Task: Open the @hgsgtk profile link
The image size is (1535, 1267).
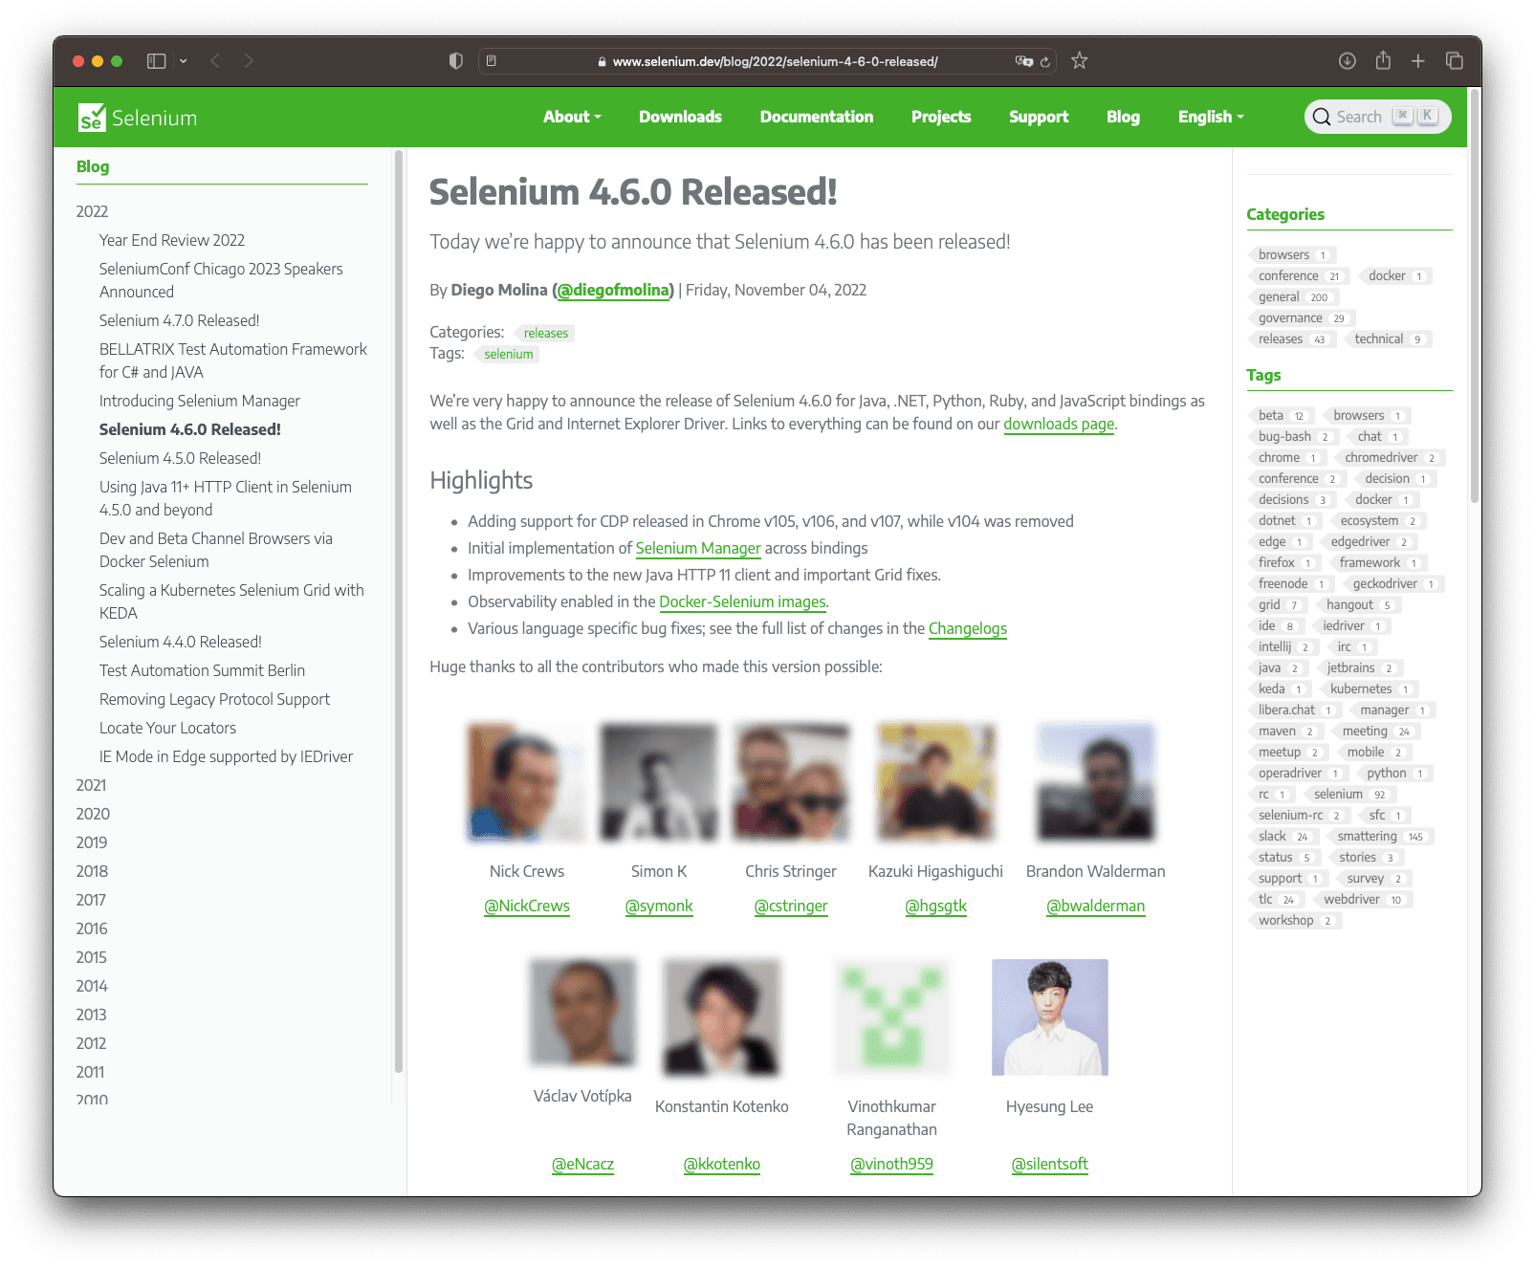Action: tap(935, 906)
